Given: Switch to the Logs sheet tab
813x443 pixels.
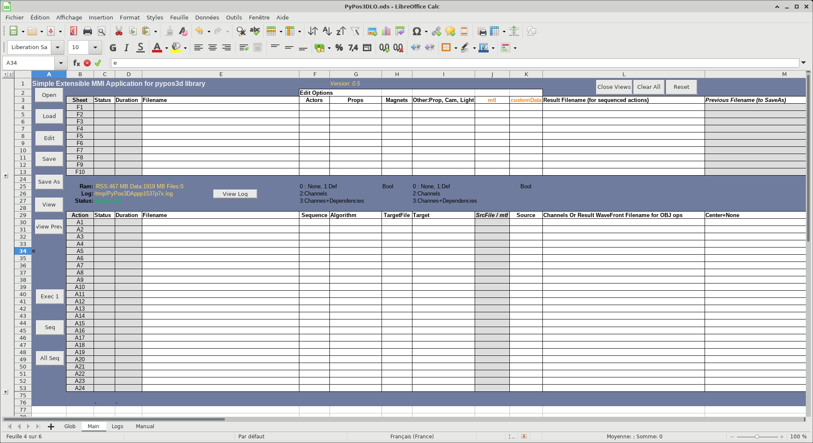Looking at the screenshot, I should click(117, 426).
